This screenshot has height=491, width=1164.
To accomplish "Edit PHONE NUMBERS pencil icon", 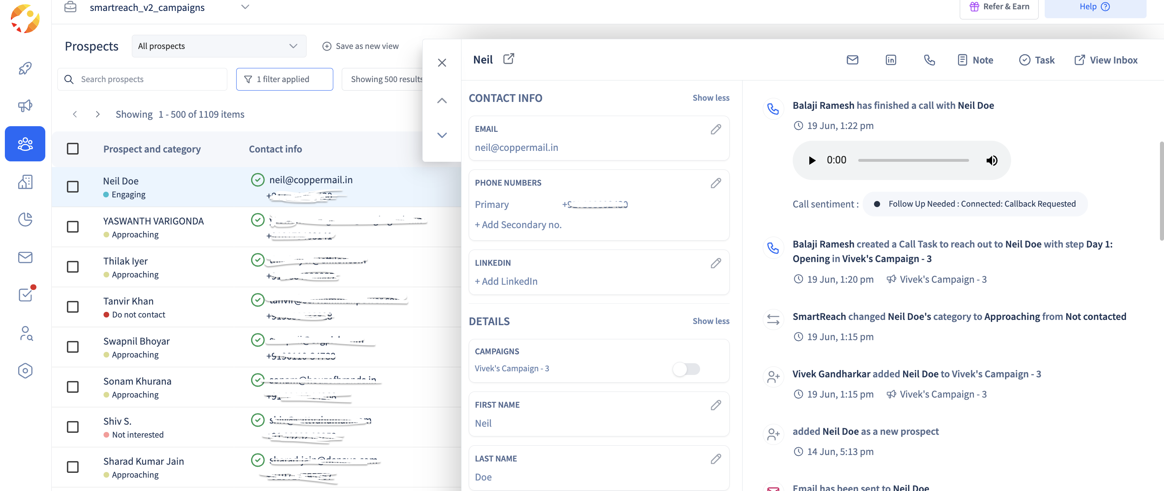I will click(715, 183).
